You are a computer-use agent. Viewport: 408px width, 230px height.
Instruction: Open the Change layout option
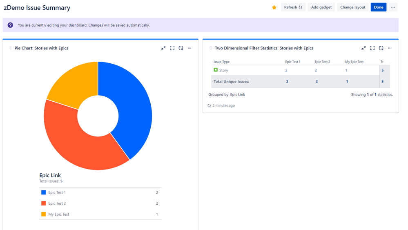point(352,7)
